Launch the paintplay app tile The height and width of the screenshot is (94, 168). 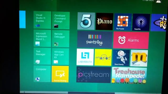(x=95, y=39)
